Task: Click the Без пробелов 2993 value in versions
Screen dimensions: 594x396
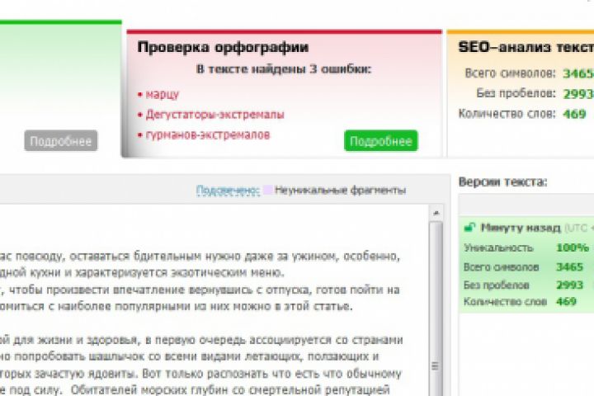Action: point(569,285)
